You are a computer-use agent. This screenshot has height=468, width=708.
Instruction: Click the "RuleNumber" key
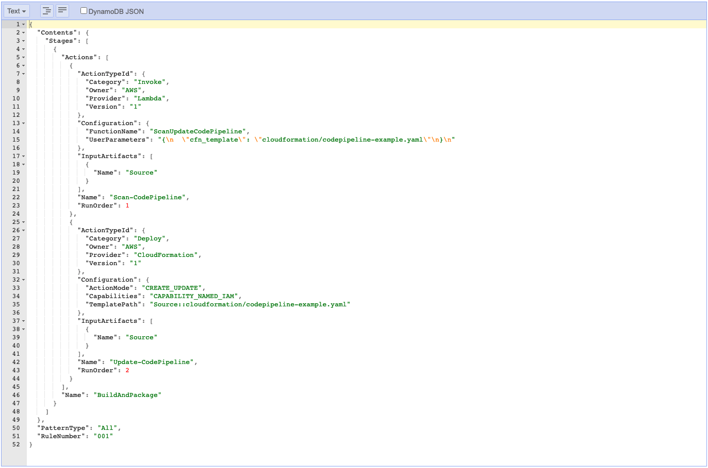tap(61, 437)
